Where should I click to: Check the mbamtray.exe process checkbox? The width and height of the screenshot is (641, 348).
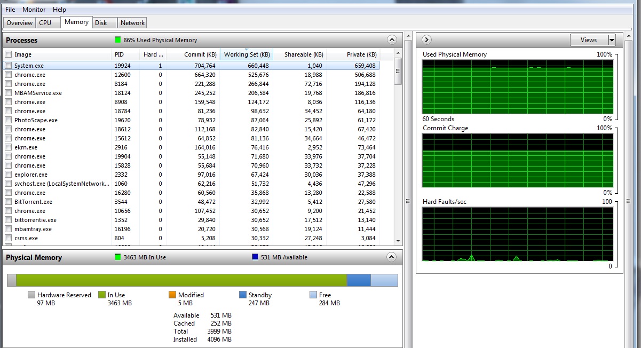click(8, 229)
